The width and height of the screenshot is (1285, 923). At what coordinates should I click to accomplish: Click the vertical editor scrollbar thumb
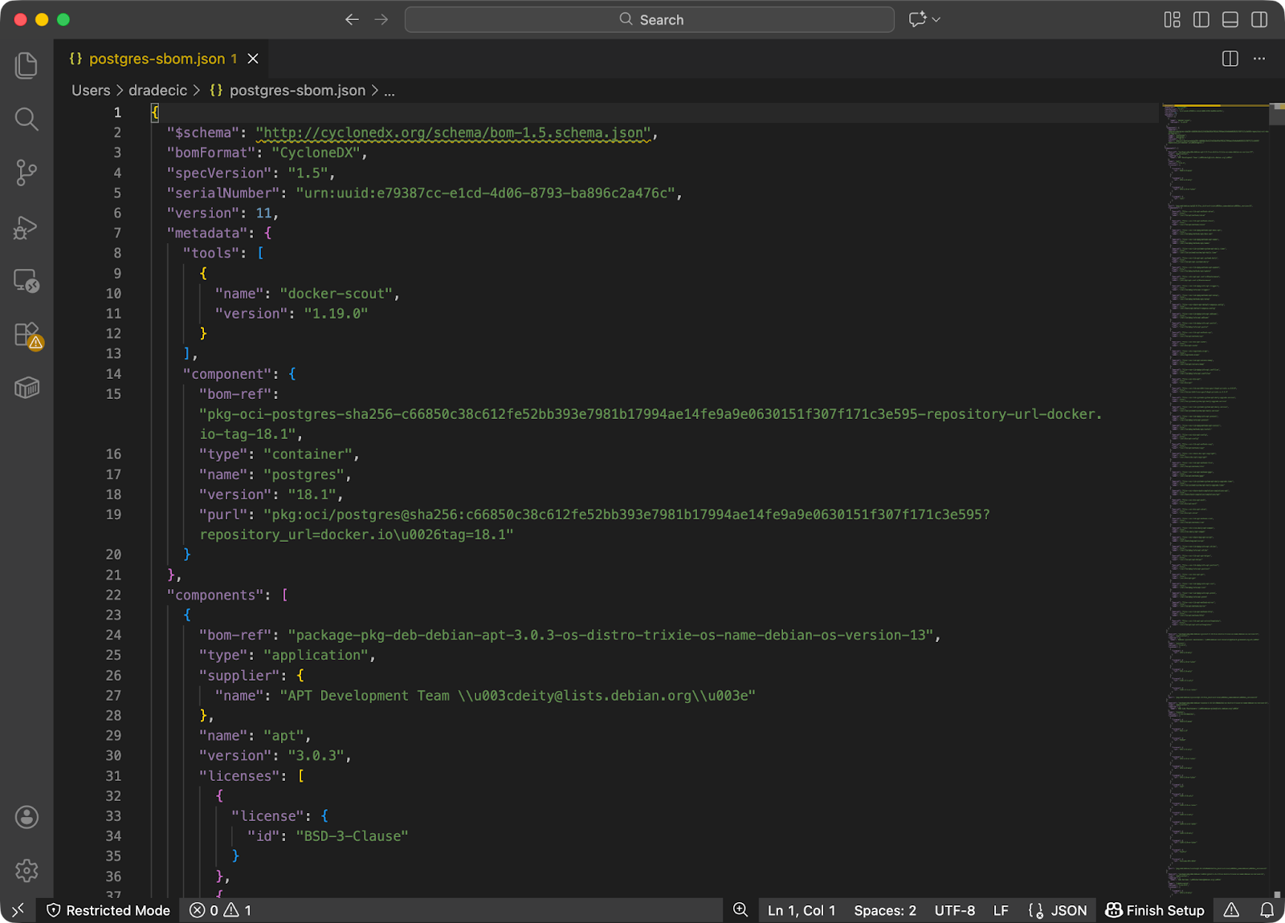(x=1277, y=113)
